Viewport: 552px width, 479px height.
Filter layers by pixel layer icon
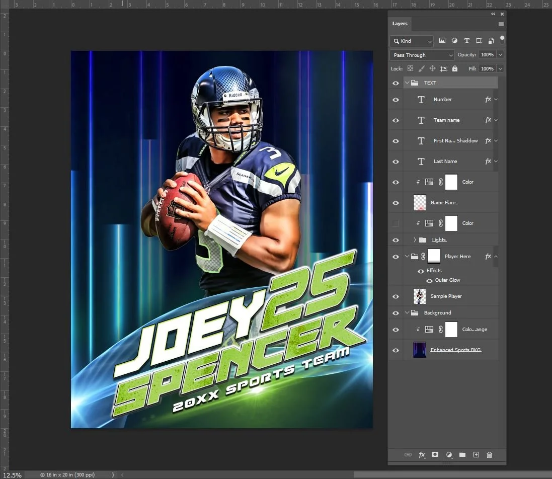click(442, 41)
